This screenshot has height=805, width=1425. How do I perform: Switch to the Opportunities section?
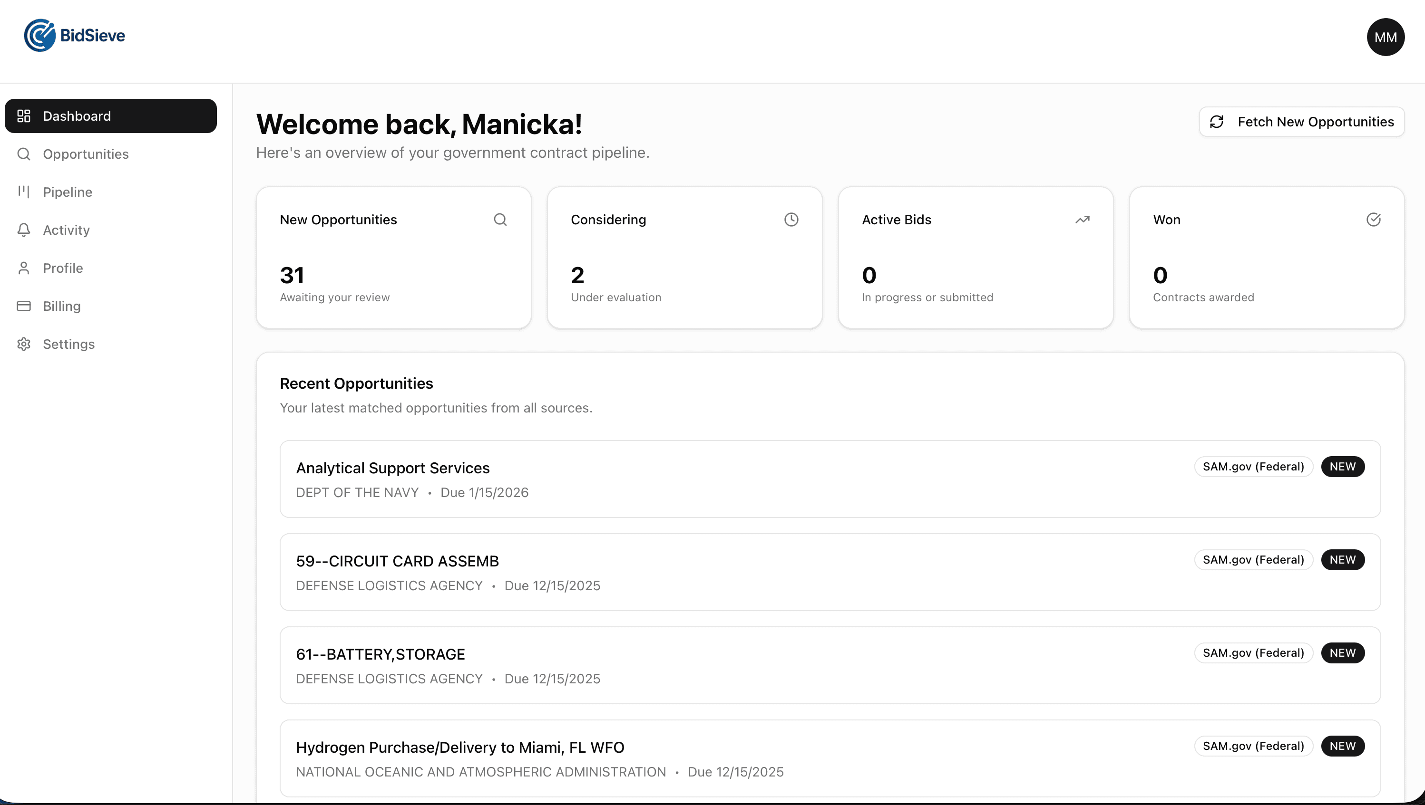tap(86, 154)
